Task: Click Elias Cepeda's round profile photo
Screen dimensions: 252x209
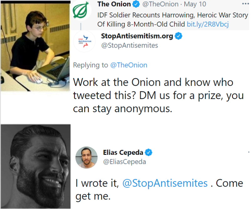Action: click(87, 157)
